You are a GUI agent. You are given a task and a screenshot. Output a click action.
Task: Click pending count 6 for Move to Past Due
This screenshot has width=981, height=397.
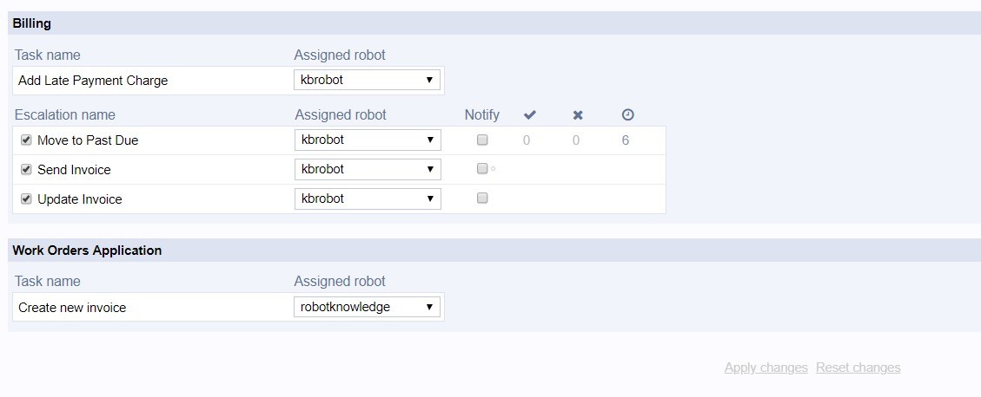[626, 140]
